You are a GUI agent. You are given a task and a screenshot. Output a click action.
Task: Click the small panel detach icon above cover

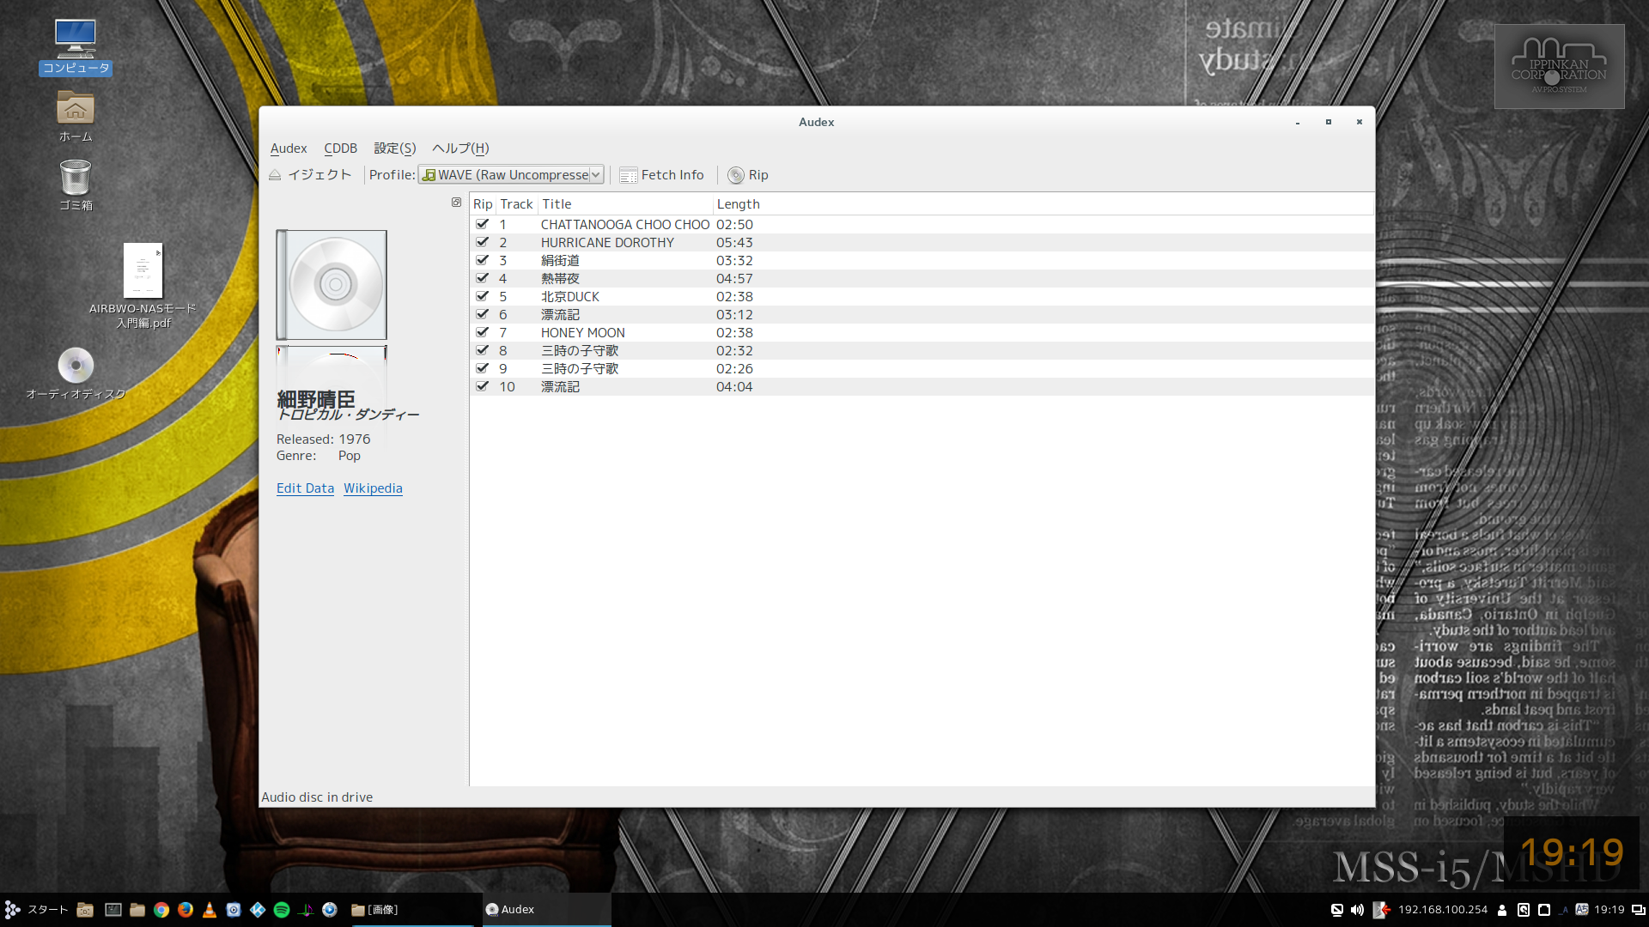point(456,203)
